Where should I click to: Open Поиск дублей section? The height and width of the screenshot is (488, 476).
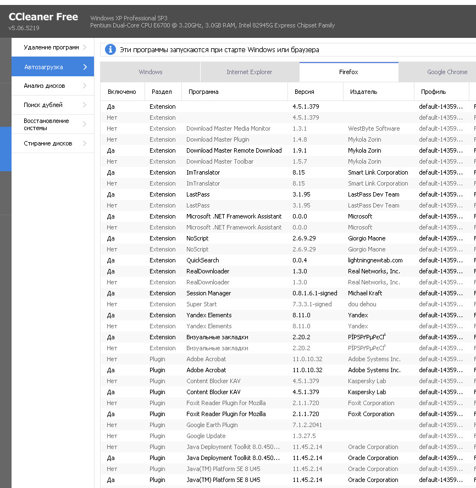click(43, 105)
